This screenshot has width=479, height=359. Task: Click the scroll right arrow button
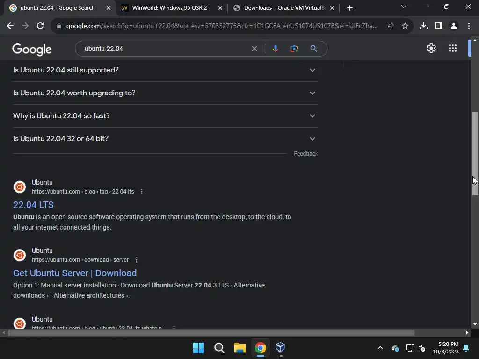pyautogui.click(x=467, y=332)
